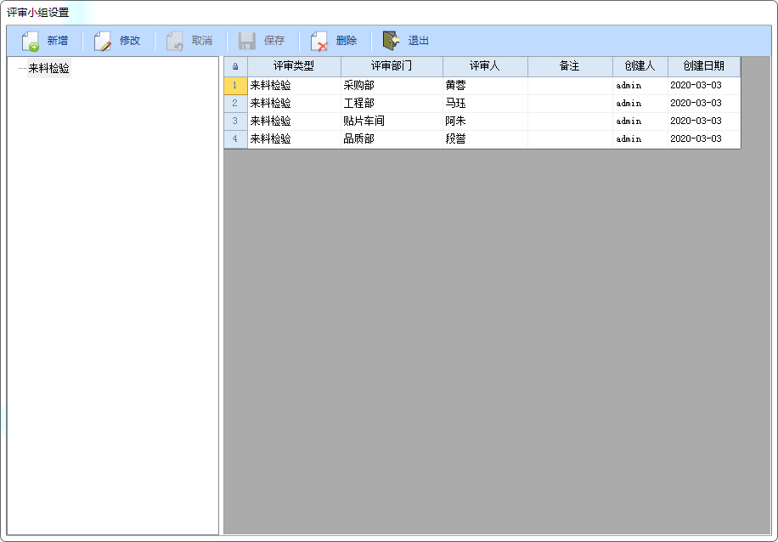Click reviewer 段誉 cell
778x542 pixels.
(485, 139)
